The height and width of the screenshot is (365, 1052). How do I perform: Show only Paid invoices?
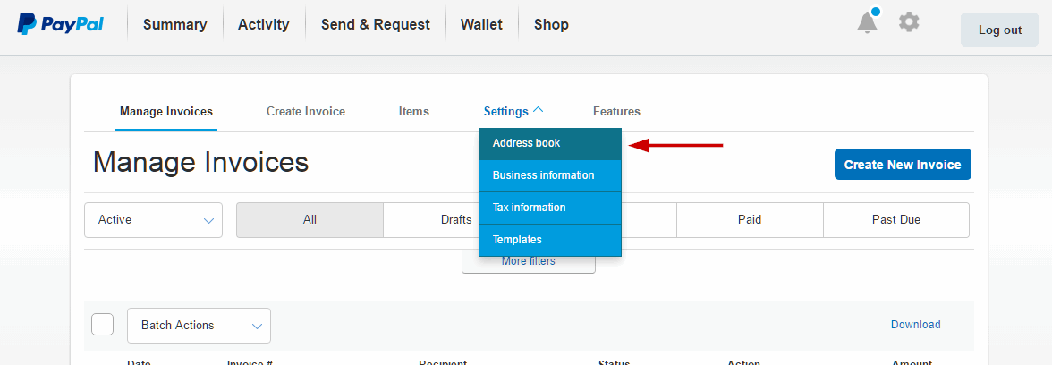coord(750,220)
